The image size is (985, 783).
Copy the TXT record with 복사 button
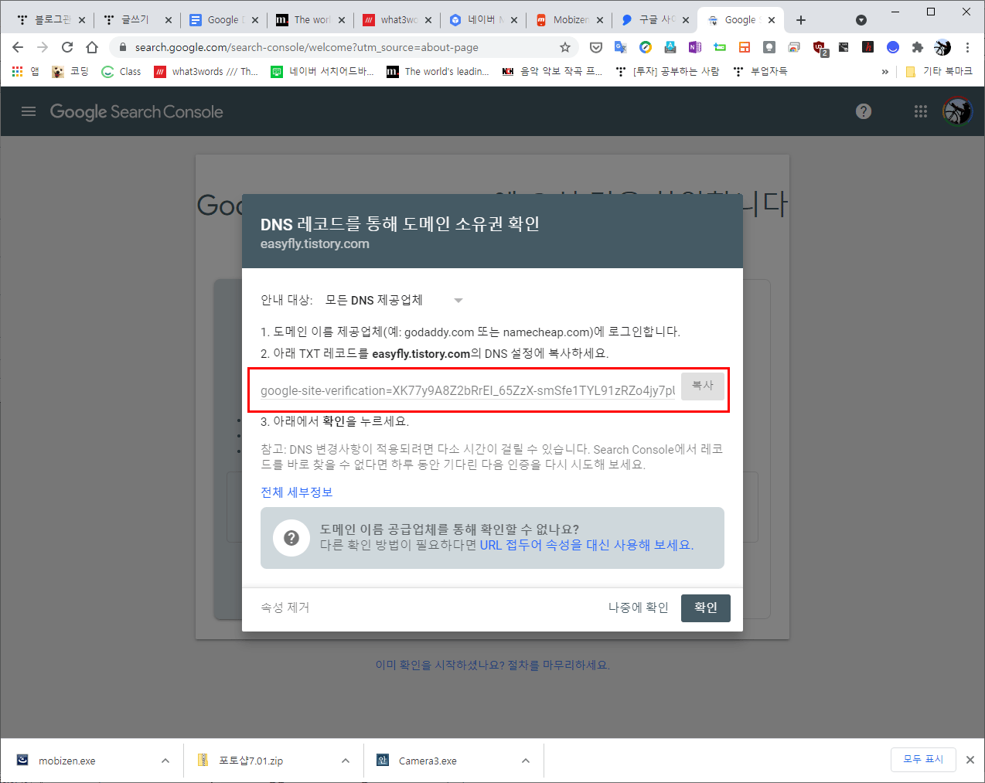703,386
